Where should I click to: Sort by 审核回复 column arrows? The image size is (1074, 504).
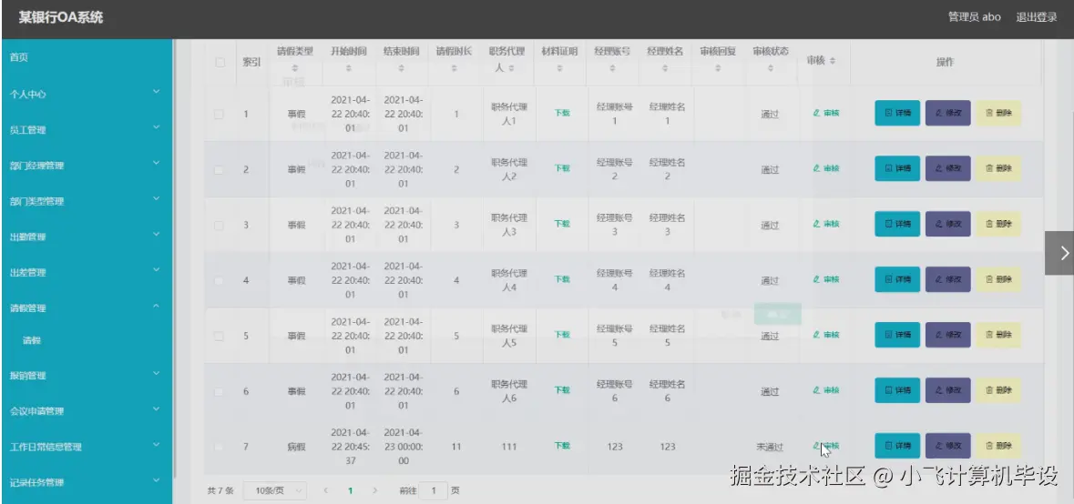718,68
